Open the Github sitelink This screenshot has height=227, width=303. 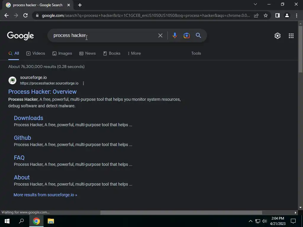[22, 138]
